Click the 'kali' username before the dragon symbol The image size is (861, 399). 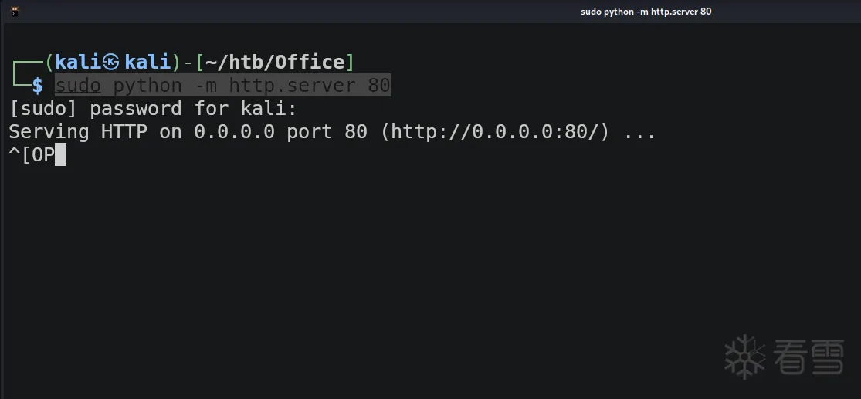pyautogui.click(x=78, y=63)
